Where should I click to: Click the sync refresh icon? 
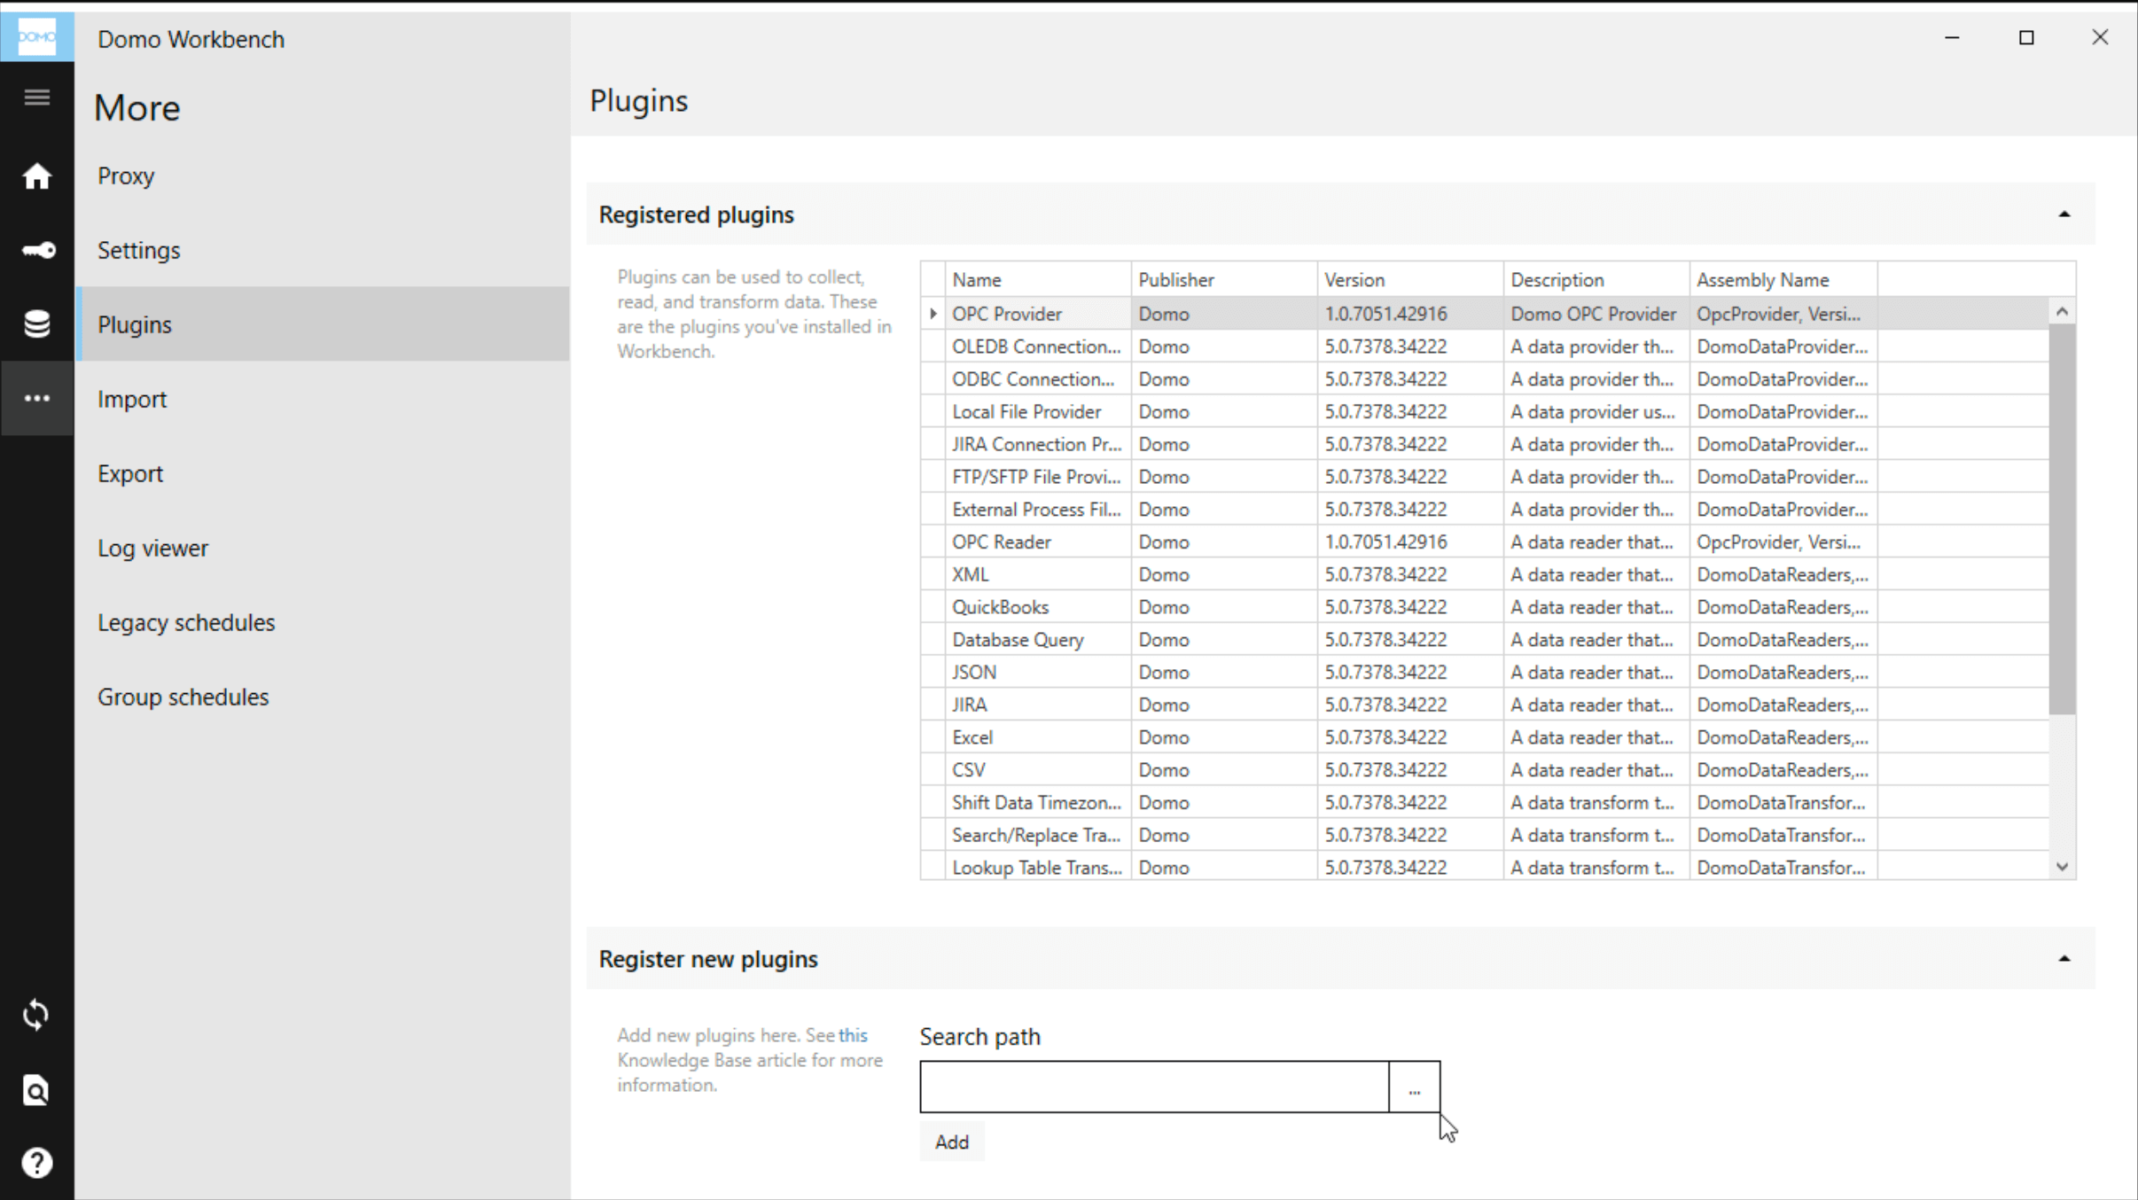36,1016
